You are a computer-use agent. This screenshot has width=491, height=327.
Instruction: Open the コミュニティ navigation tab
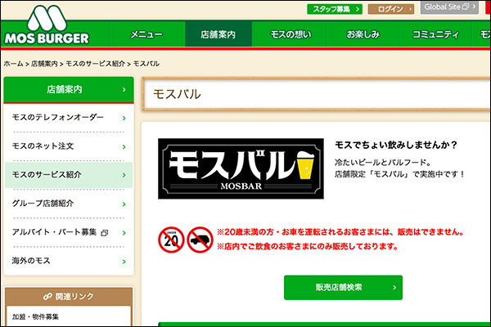coord(435,34)
